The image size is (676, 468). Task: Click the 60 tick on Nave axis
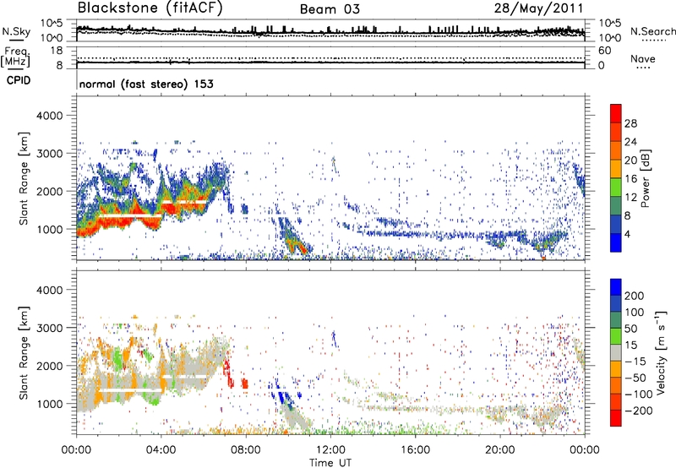point(604,51)
